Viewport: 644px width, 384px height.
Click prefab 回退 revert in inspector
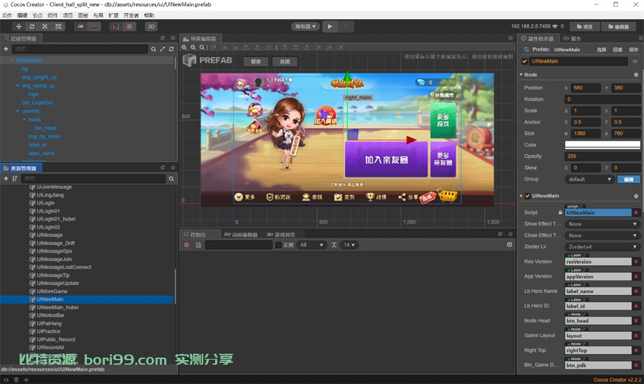point(618,50)
